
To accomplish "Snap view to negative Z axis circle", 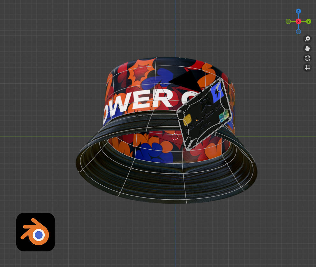I will pyautogui.click(x=298, y=32).
